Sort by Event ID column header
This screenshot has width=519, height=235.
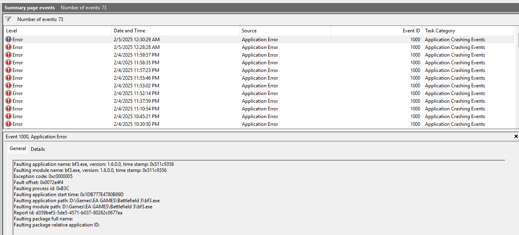[376, 31]
